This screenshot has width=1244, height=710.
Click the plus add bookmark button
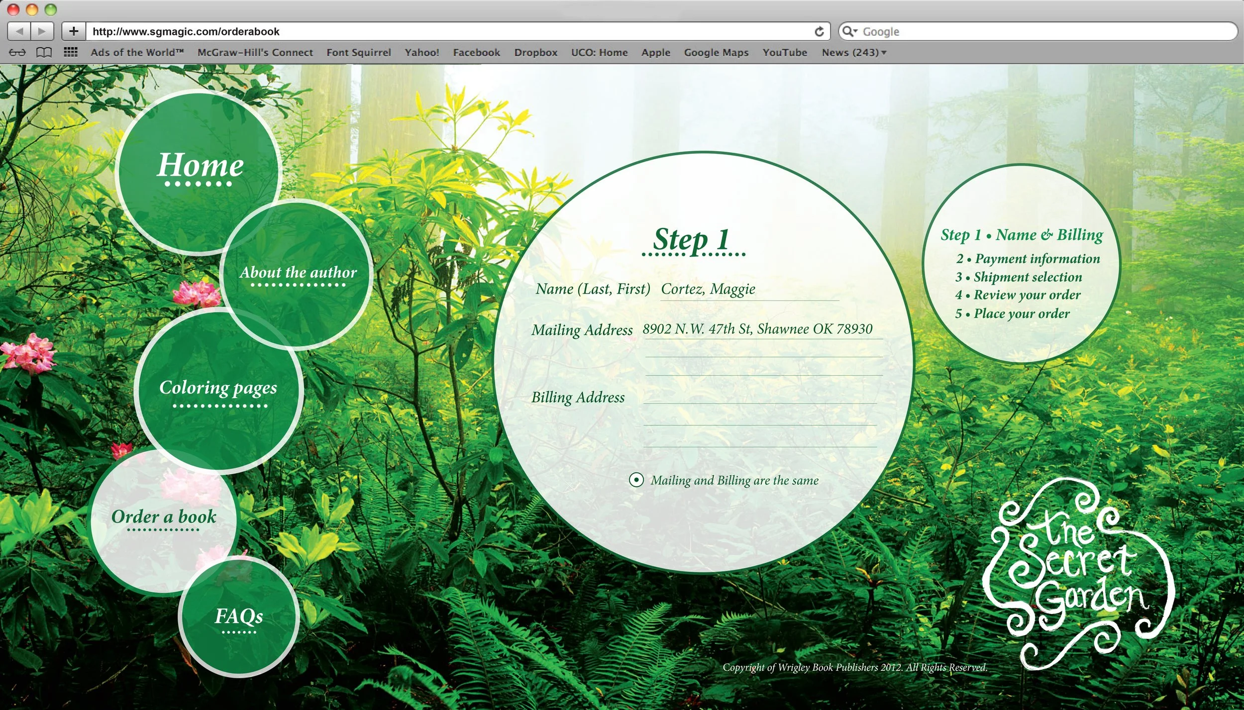[74, 31]
